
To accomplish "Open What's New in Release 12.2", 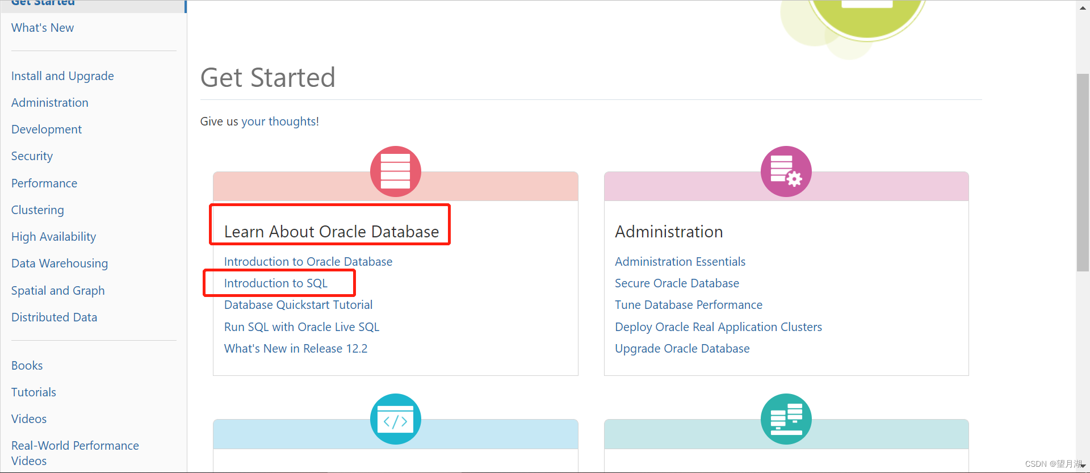I will tap(296, 349).
